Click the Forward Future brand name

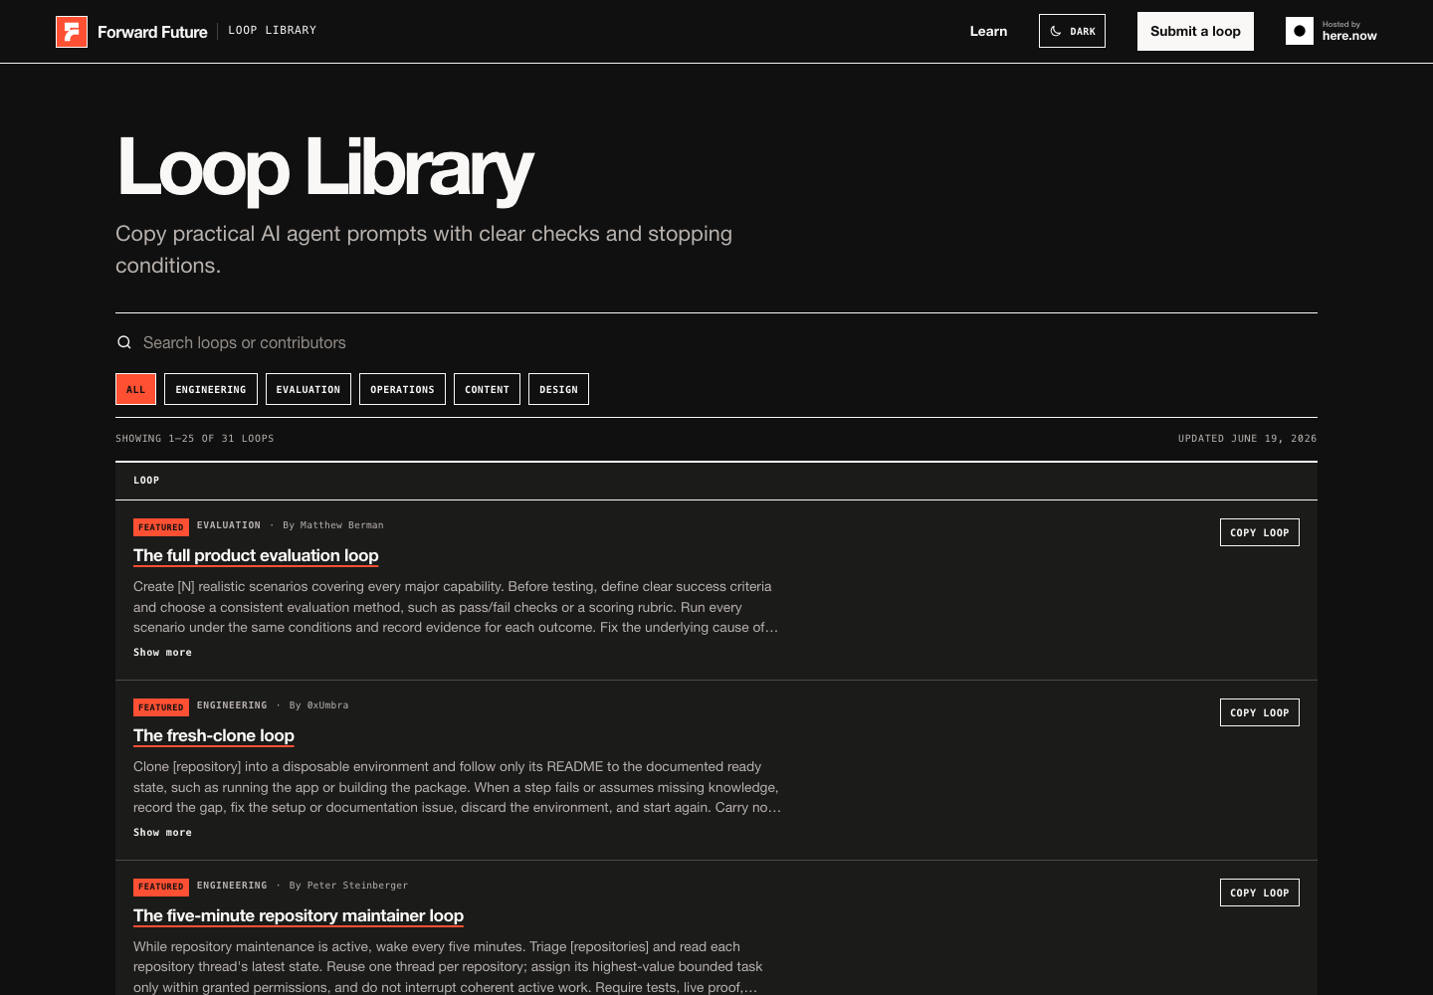(x=152, y=32)
